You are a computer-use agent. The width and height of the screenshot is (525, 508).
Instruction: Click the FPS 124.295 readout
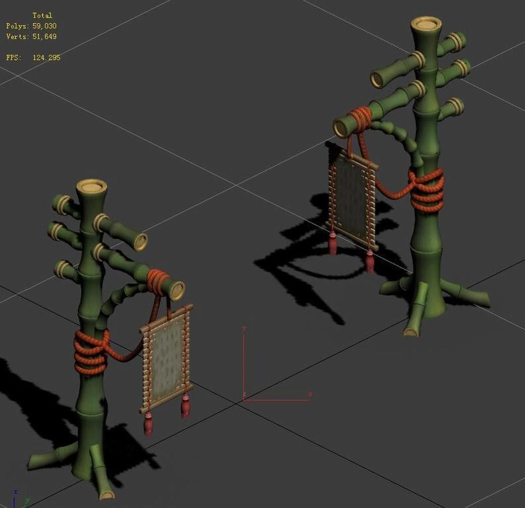click(x=33, y=57)
